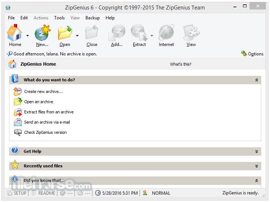Image resolution: width=270 pixels, height=202 pixels.
Task: Expand the Recently used files section
Action: [x=256, y=166]
